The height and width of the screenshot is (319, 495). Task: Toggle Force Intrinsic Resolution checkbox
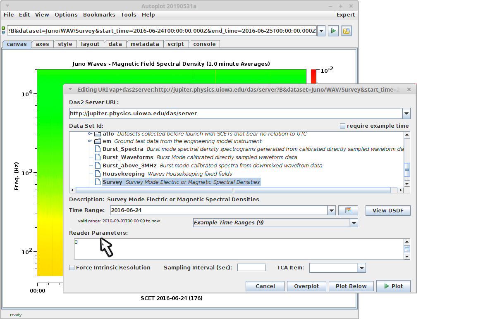click(x=72, y=268)
